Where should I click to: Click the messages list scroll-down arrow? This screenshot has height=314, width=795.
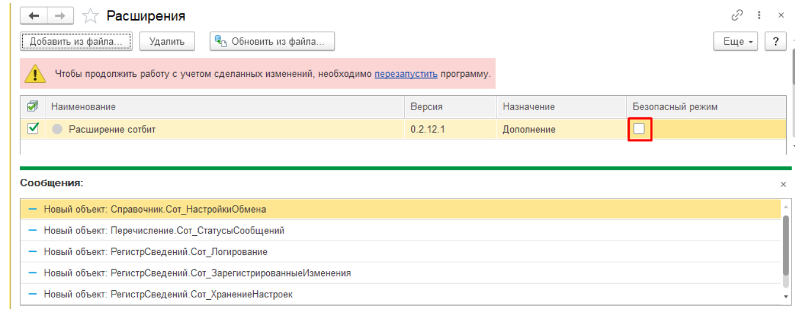pyautogui.click(x=786, y=296)
